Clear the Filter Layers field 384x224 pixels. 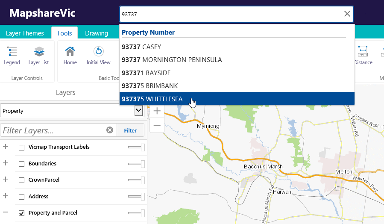[x=110, y=130]
